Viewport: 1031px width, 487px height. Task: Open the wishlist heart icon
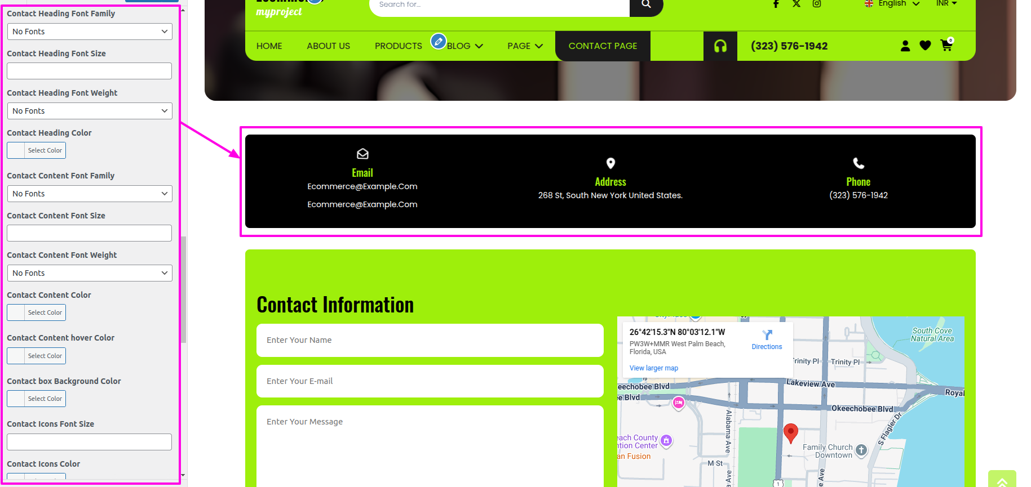pos(925,46)
